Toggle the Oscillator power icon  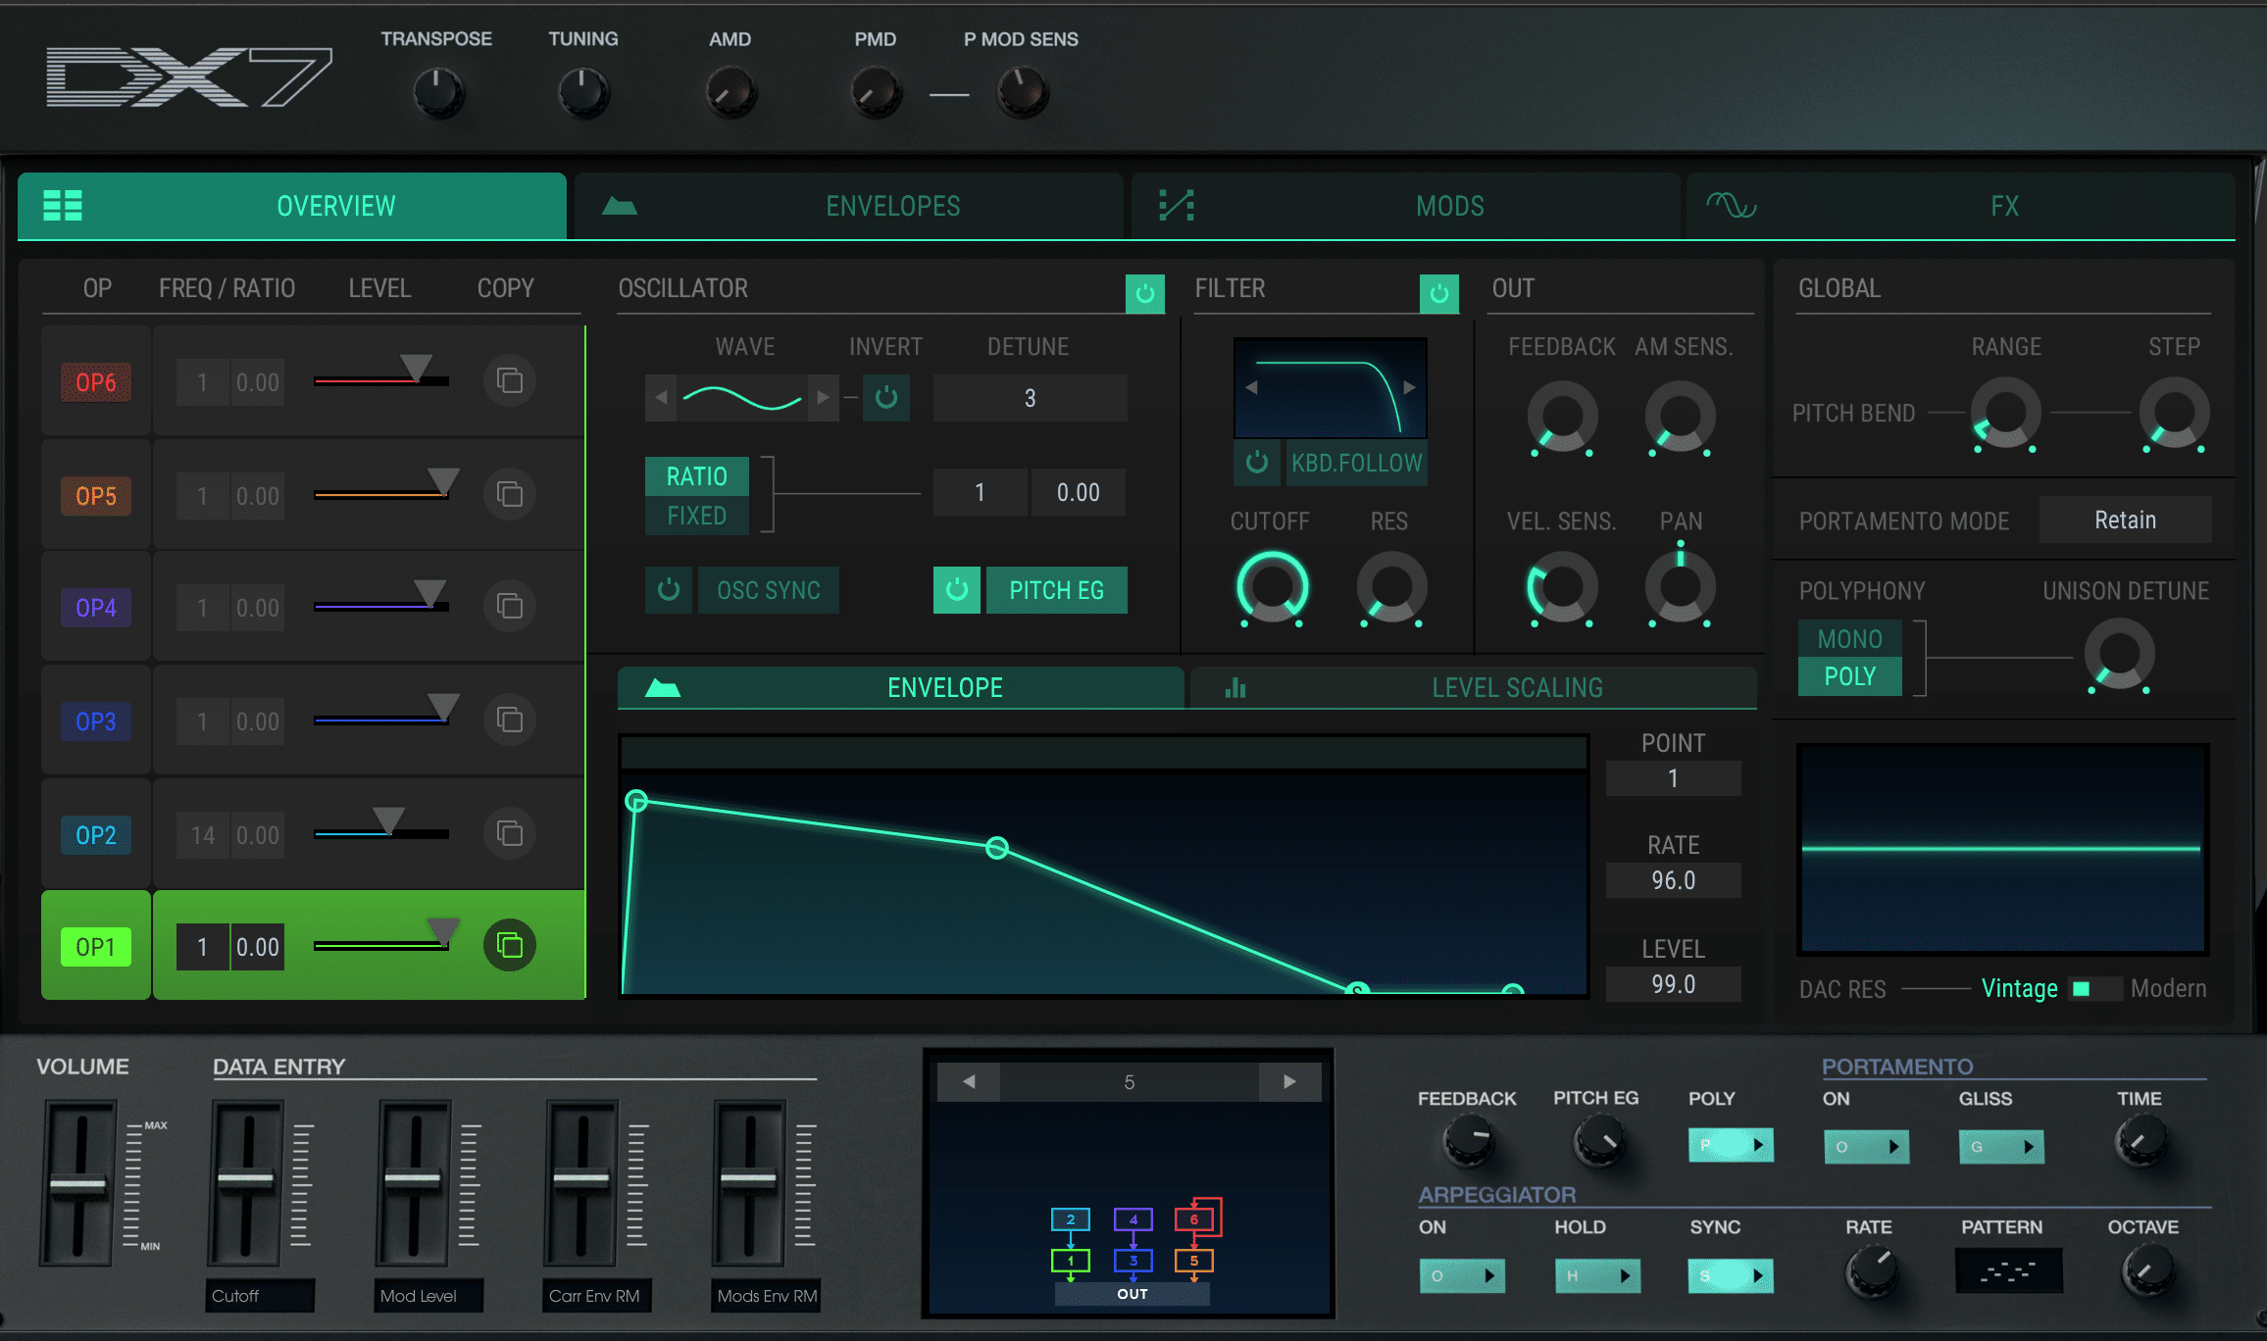[x=1144, y=291]
